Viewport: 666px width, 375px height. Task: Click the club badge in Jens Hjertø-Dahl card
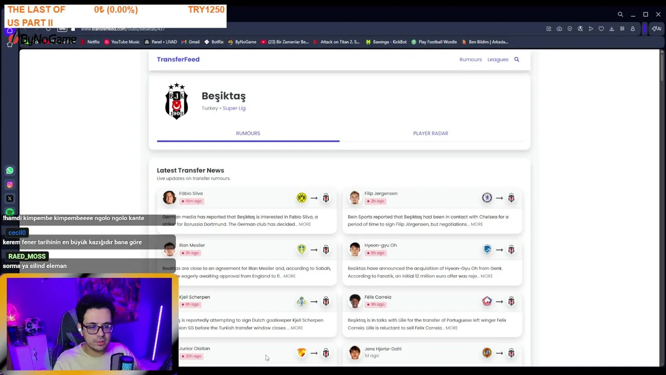coord(487,353)
